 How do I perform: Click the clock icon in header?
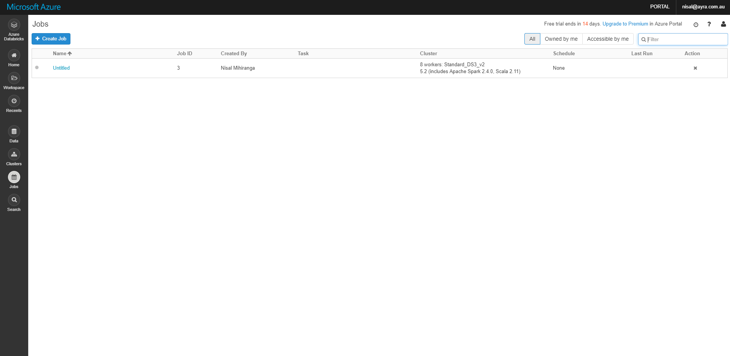(696, 24)
